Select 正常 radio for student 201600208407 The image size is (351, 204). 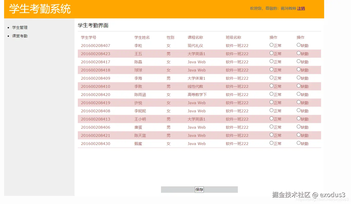point(271,45)
